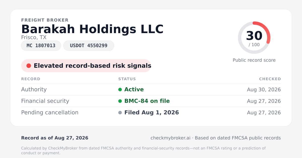Click the Record as of Aug 27, 2026 text
302x158 pixels.
(55, 138)
